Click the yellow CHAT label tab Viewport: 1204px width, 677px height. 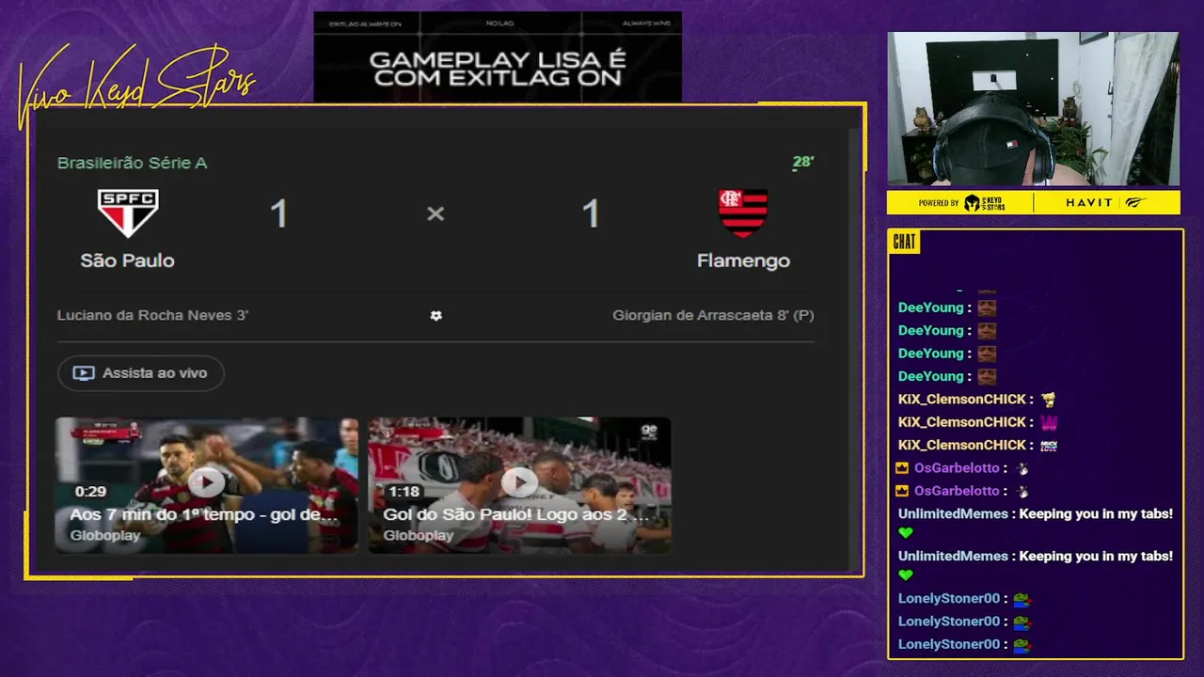click(904, 242)
